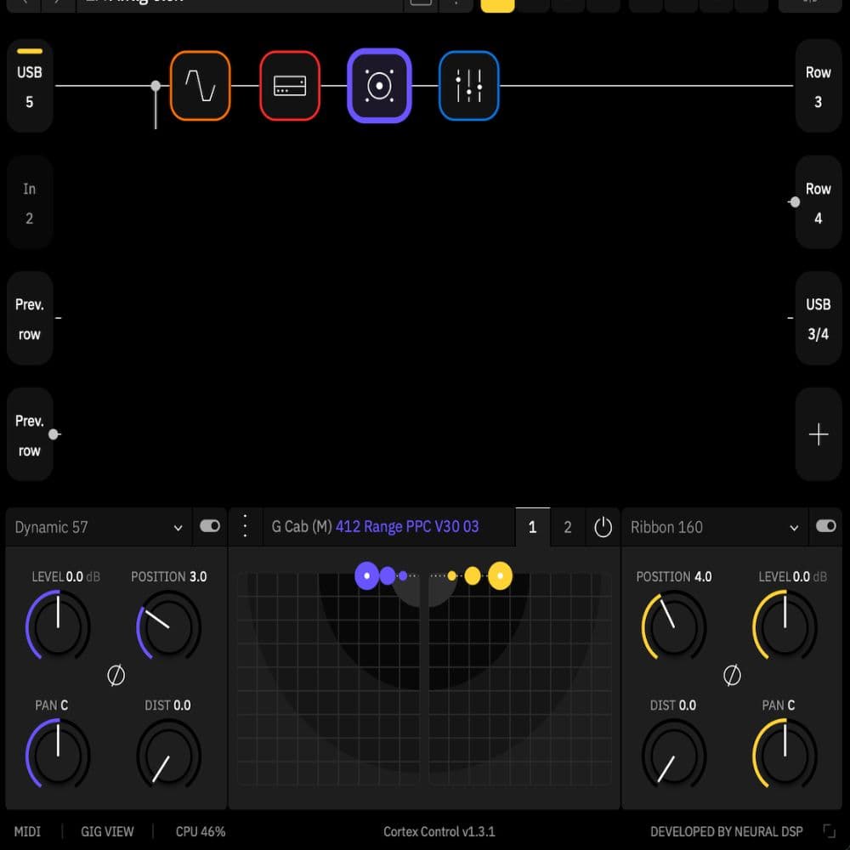Switch to cab tab 2
The image size is (850, 850).
[x=567, y=527]
